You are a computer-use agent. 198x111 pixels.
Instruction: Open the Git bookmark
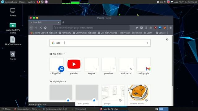pyautogui.click(x=101, y=33)
